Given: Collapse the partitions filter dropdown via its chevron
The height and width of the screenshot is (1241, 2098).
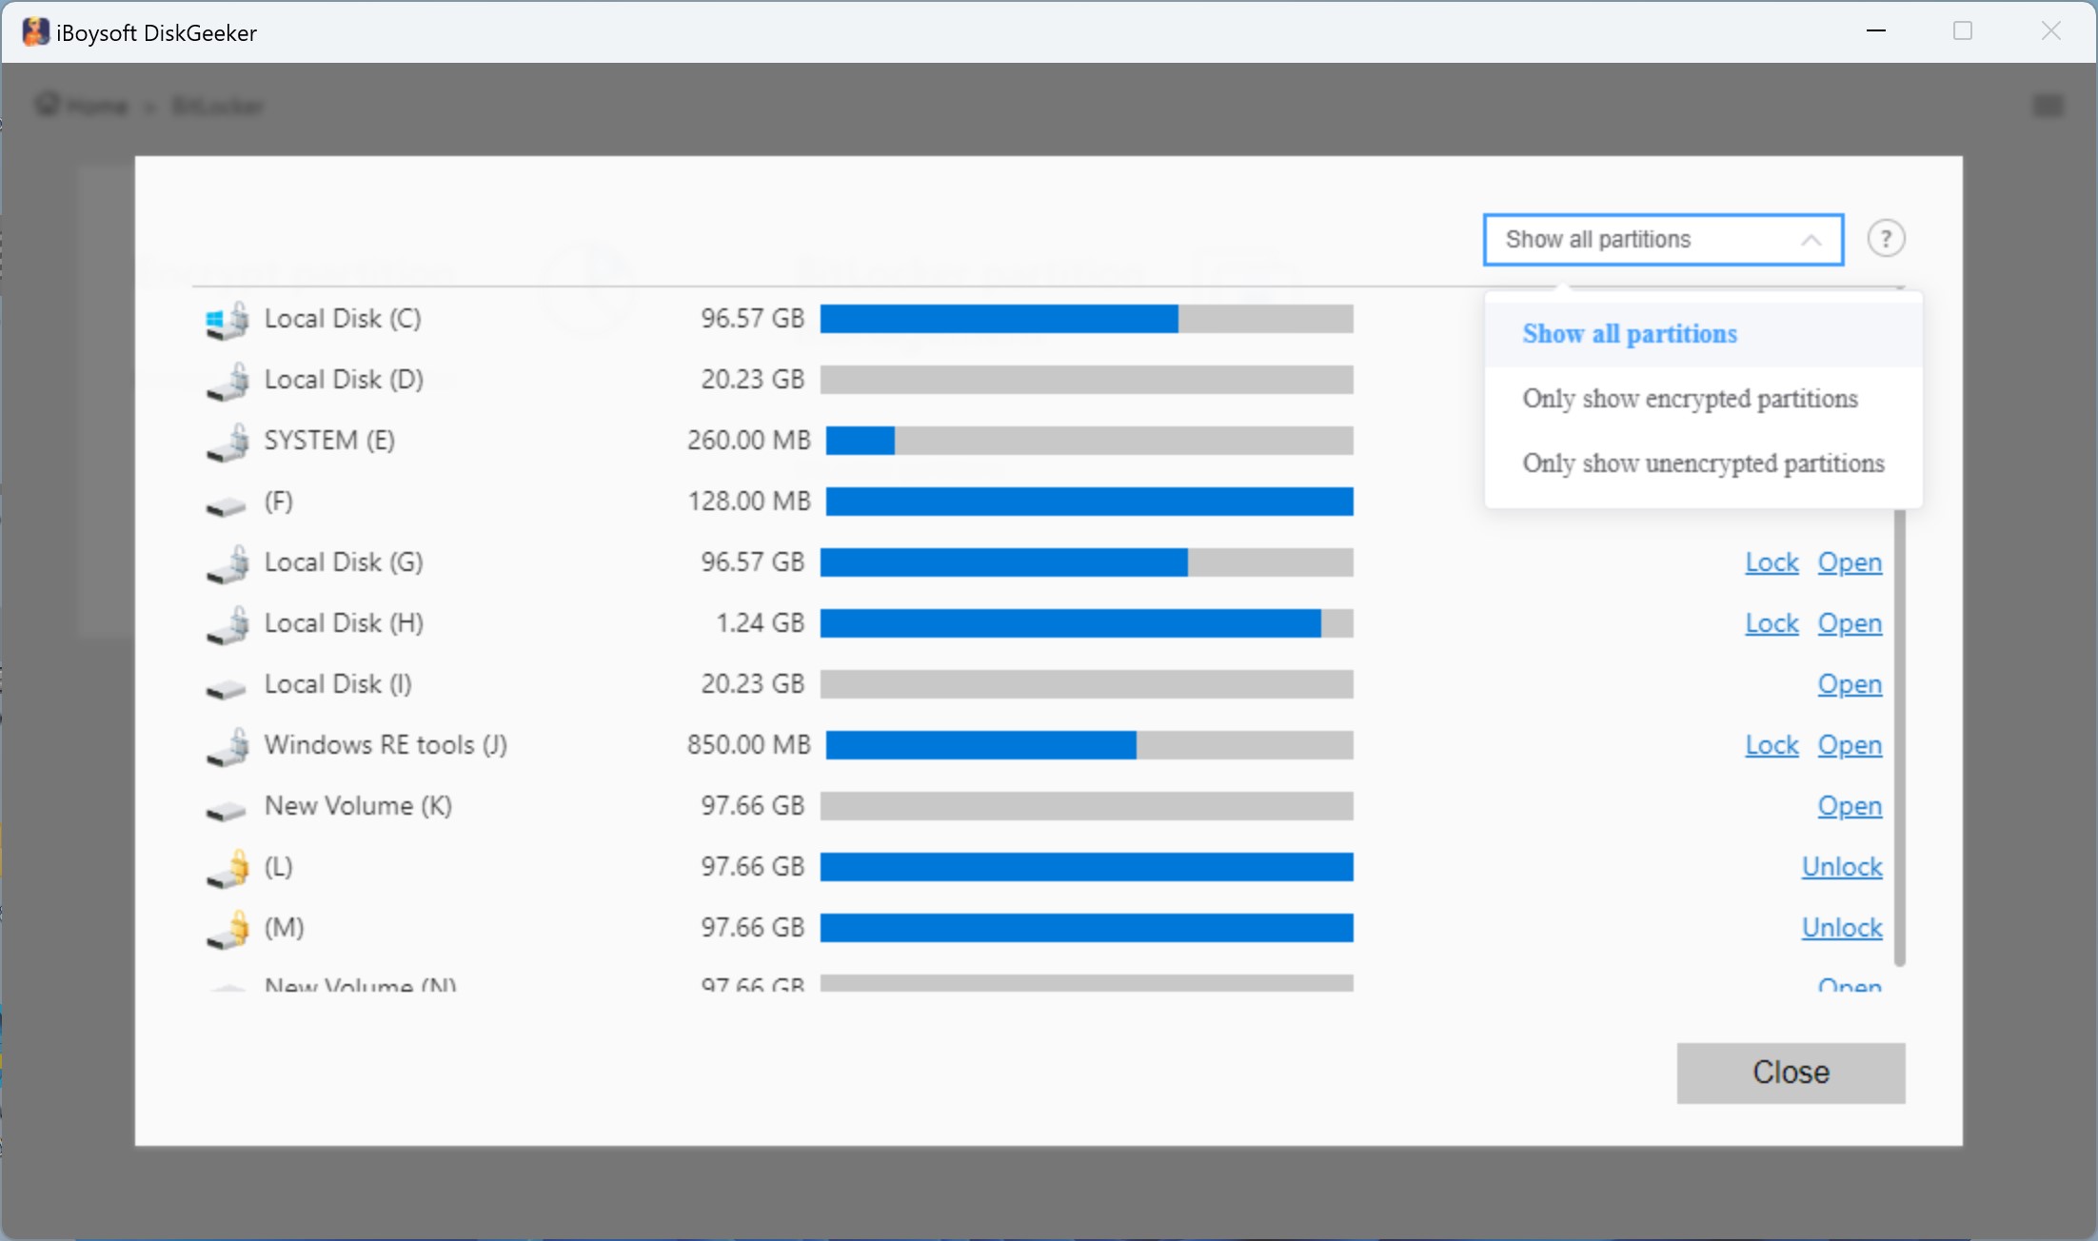Looking at the screenshot, I should tap(1811, 239).
